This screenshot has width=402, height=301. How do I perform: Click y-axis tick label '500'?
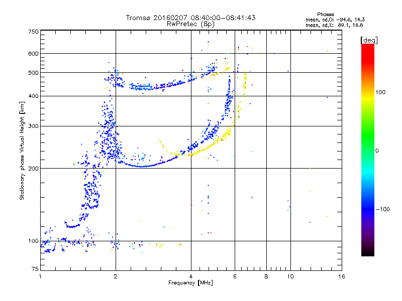(x=34, y=73)
